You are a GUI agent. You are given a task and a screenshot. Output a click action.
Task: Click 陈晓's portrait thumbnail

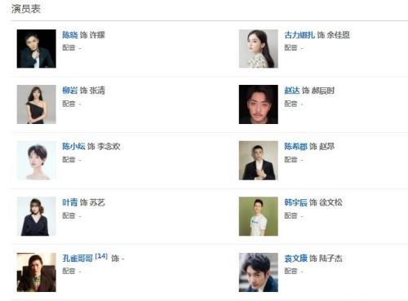click(x=37, y=49)
